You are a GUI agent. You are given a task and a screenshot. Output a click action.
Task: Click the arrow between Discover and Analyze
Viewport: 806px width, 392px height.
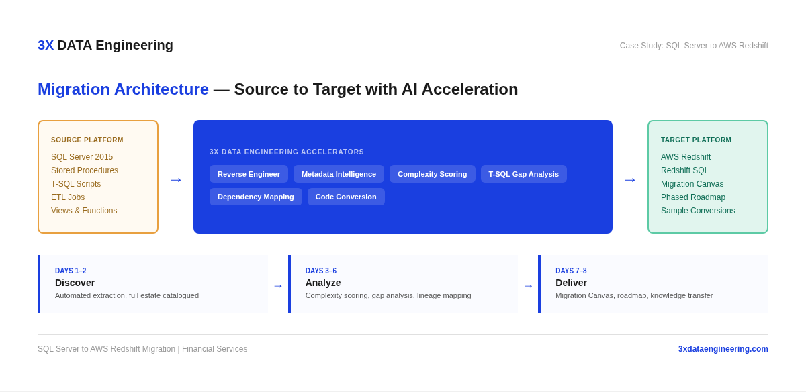click(278, 286)
